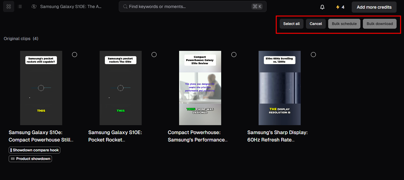Click the search magnifier icon
This screenshot has width=404, height=180.
[125, 6]
